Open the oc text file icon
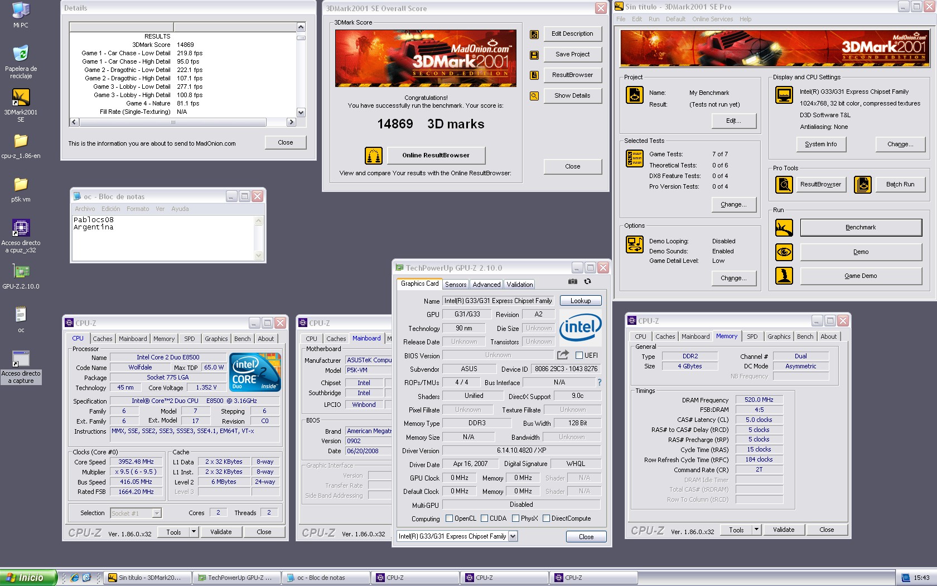This screenshot has height=586, width=937. 21,315
